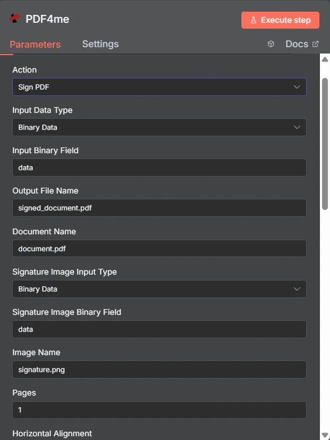Click the Input Binary Field label

pos(46,151)
